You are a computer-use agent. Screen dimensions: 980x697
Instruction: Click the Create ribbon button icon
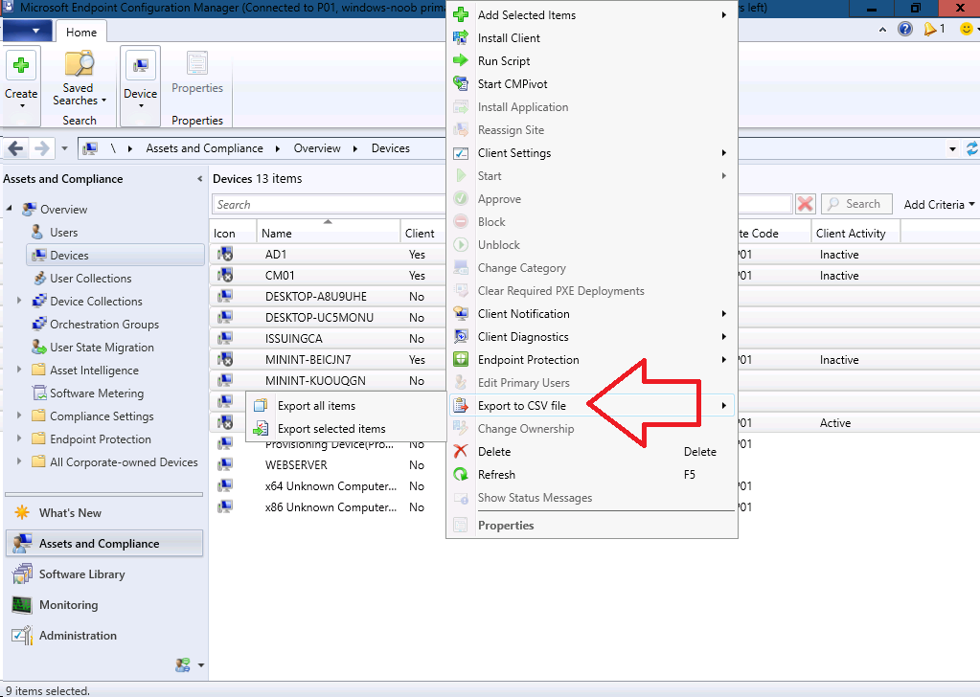click(x=21, y=65)
